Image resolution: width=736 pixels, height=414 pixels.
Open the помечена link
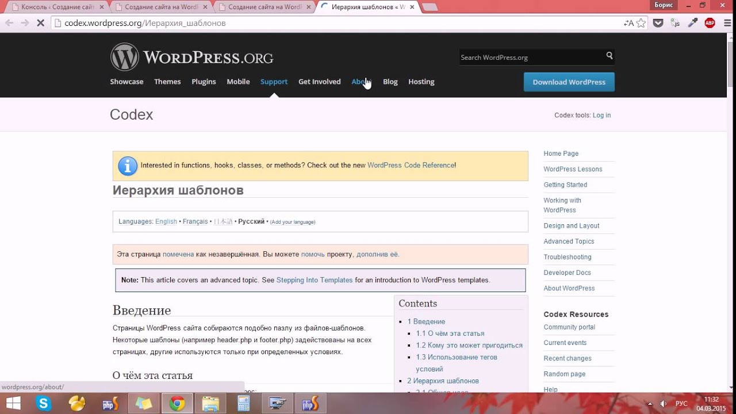coord(178,254)
